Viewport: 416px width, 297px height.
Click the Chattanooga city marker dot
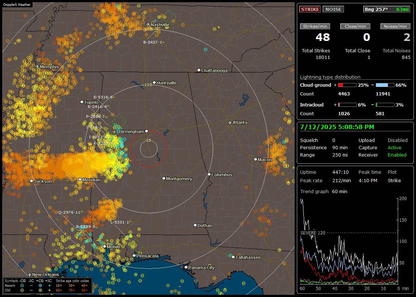coord(199,70)
